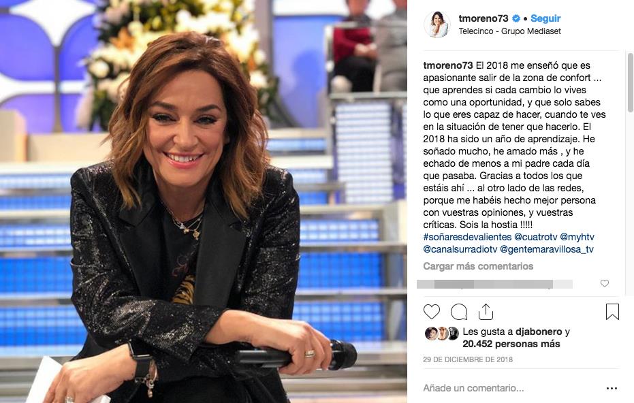Open the @canalsurradiotv profile mention
This screenshot has height=403, width=634.
tap(460, 249)
